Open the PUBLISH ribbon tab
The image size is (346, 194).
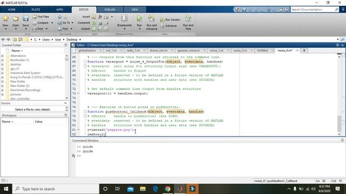(110, 10)
